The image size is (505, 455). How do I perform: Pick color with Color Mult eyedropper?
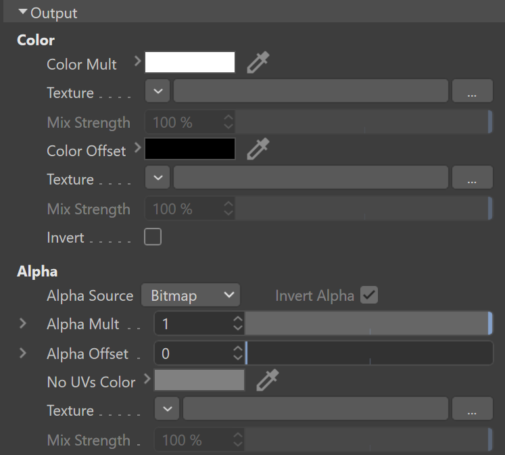(258, 62)
